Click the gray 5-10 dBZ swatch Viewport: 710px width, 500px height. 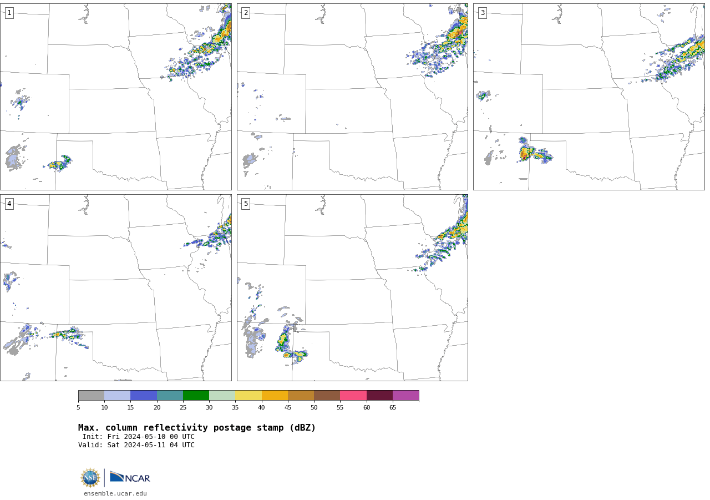(x=91, y=396)
